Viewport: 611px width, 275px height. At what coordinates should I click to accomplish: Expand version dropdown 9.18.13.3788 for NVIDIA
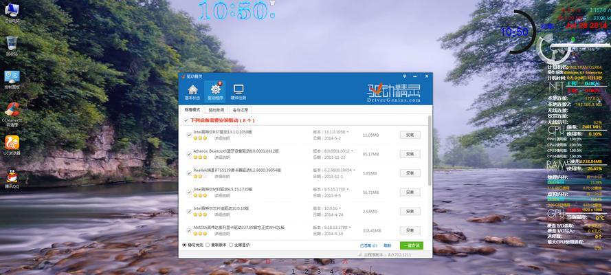coord(350,228)
